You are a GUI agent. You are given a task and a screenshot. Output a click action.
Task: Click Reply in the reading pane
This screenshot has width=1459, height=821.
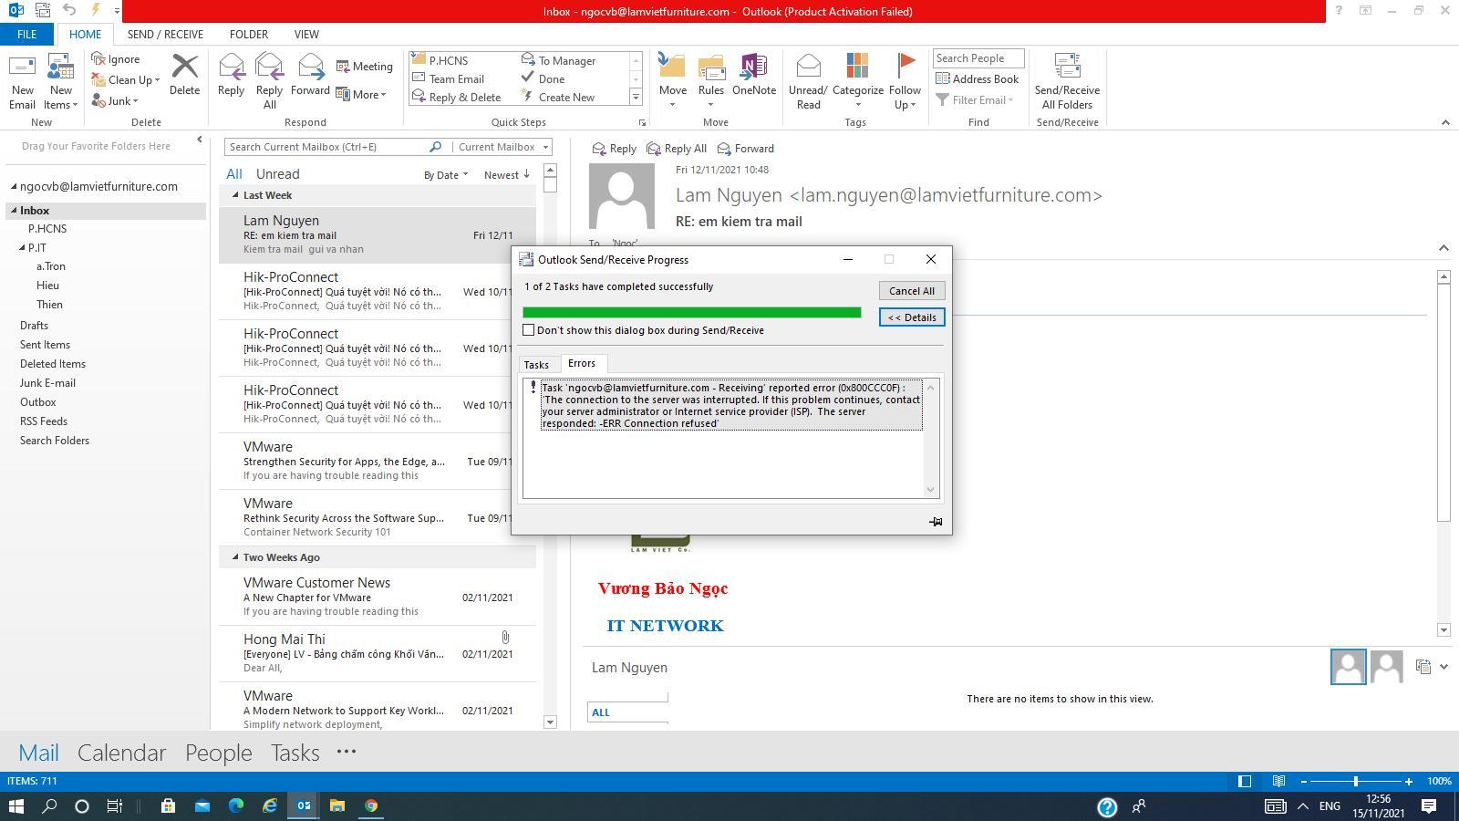(x=614, y=149)
